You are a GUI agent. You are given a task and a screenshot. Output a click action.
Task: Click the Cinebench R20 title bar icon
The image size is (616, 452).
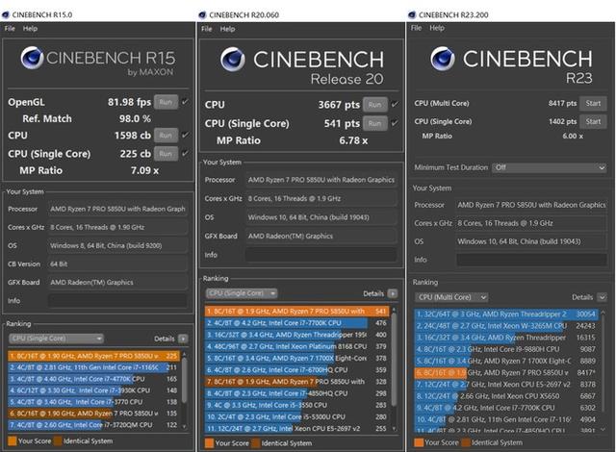click(x=205, y=14)
